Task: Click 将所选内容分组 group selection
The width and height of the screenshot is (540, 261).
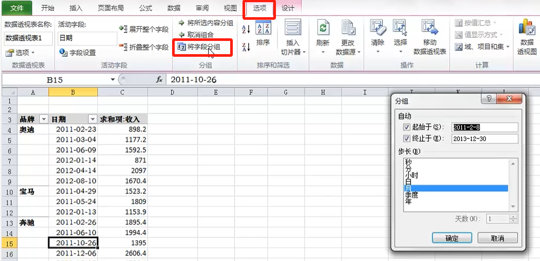Action: coord(205,23)
